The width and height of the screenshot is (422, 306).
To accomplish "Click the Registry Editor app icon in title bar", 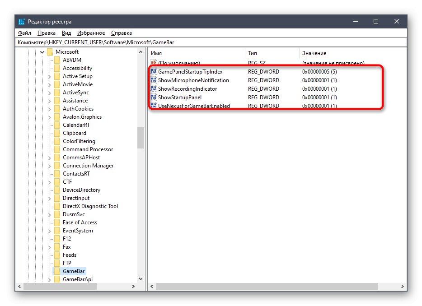I will tap(22, 22).
